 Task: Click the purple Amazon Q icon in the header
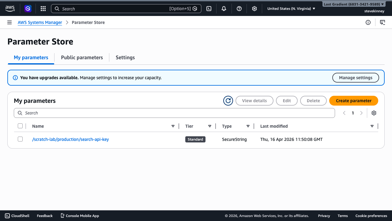(28, 9)
